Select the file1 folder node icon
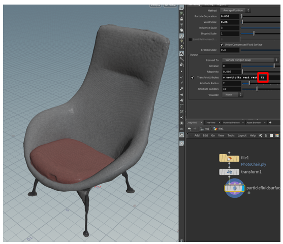Screen dimensions: 283x244 (229, 158)
